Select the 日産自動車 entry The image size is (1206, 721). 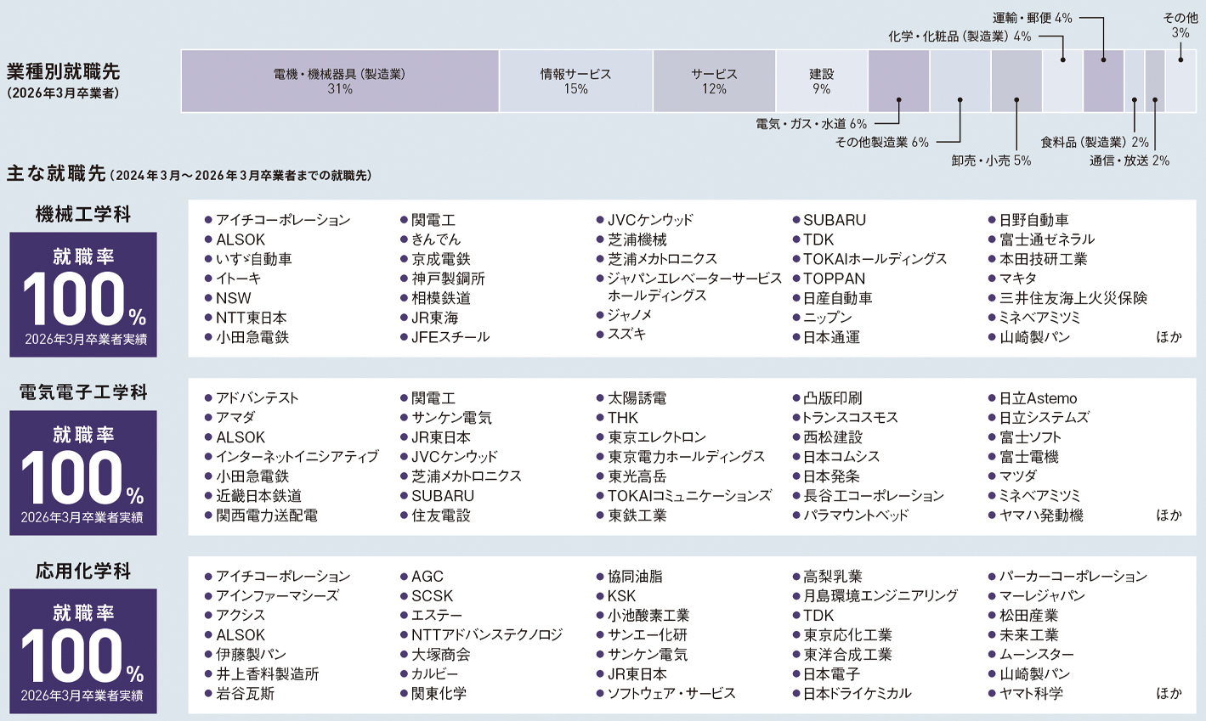[x=838, y=298]
